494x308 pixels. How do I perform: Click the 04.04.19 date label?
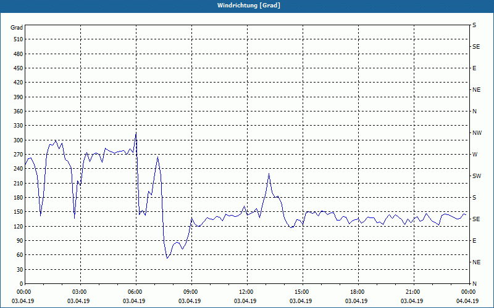467,301
